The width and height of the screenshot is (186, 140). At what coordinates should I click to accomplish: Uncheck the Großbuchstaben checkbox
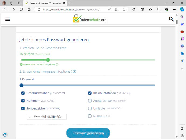(x=23, y=93)
